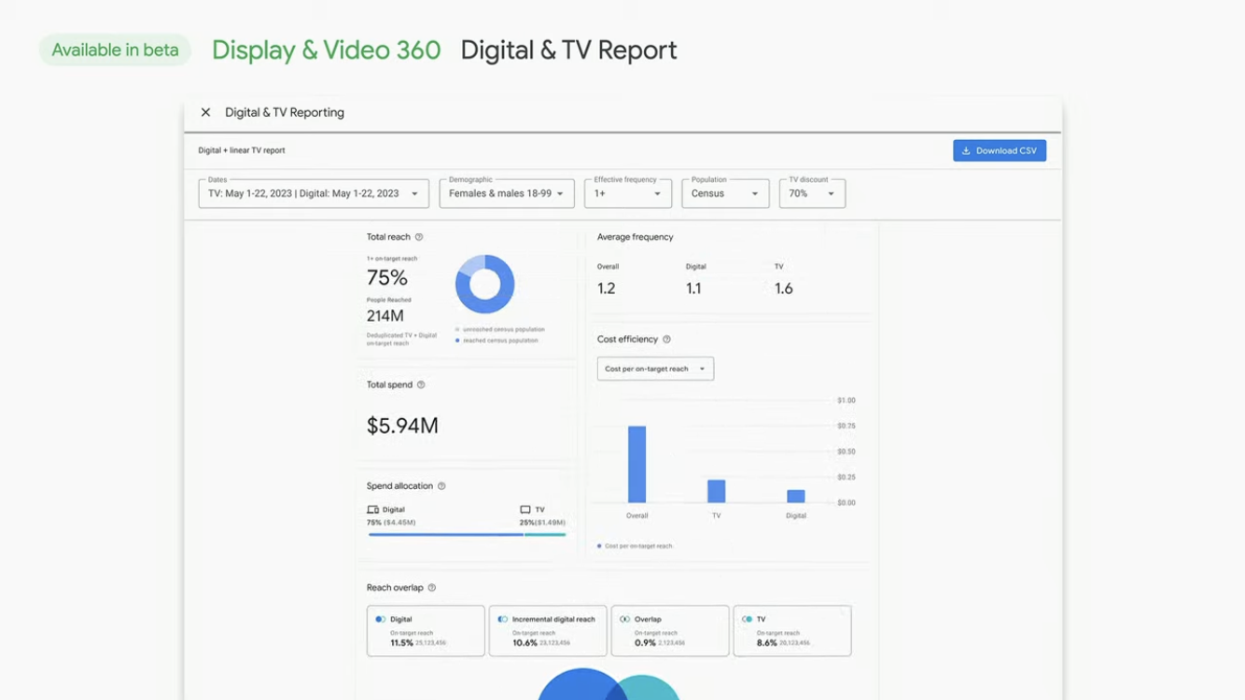Click the Total reach donut chart
Viewport: 1245px width, 700px height.
click(485, 284)
